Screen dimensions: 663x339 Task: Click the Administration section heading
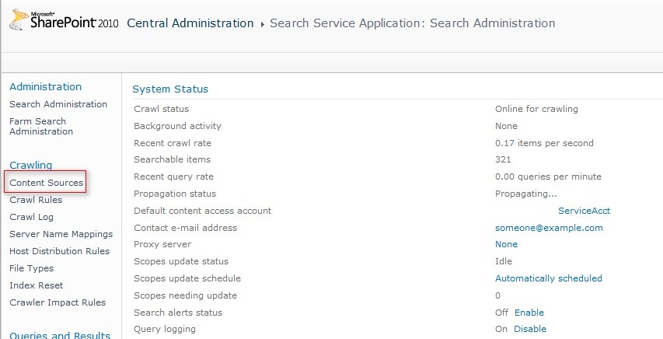coord(45,86)
